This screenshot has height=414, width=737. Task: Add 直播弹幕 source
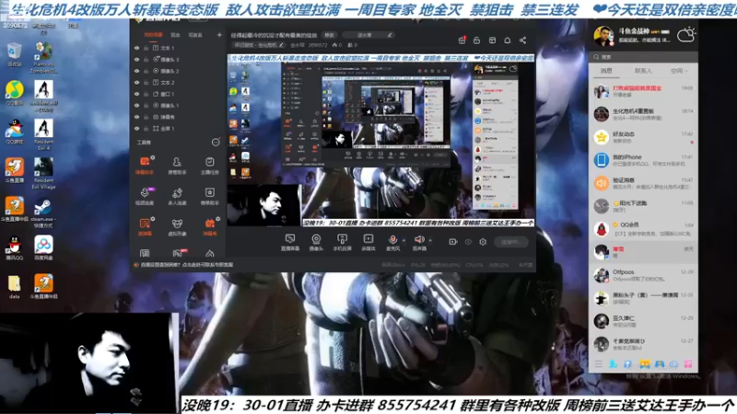click(290, 242)
